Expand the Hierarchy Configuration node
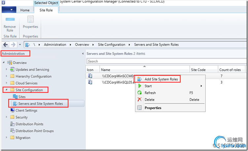 pyautogui.click(x=7, y=76)
